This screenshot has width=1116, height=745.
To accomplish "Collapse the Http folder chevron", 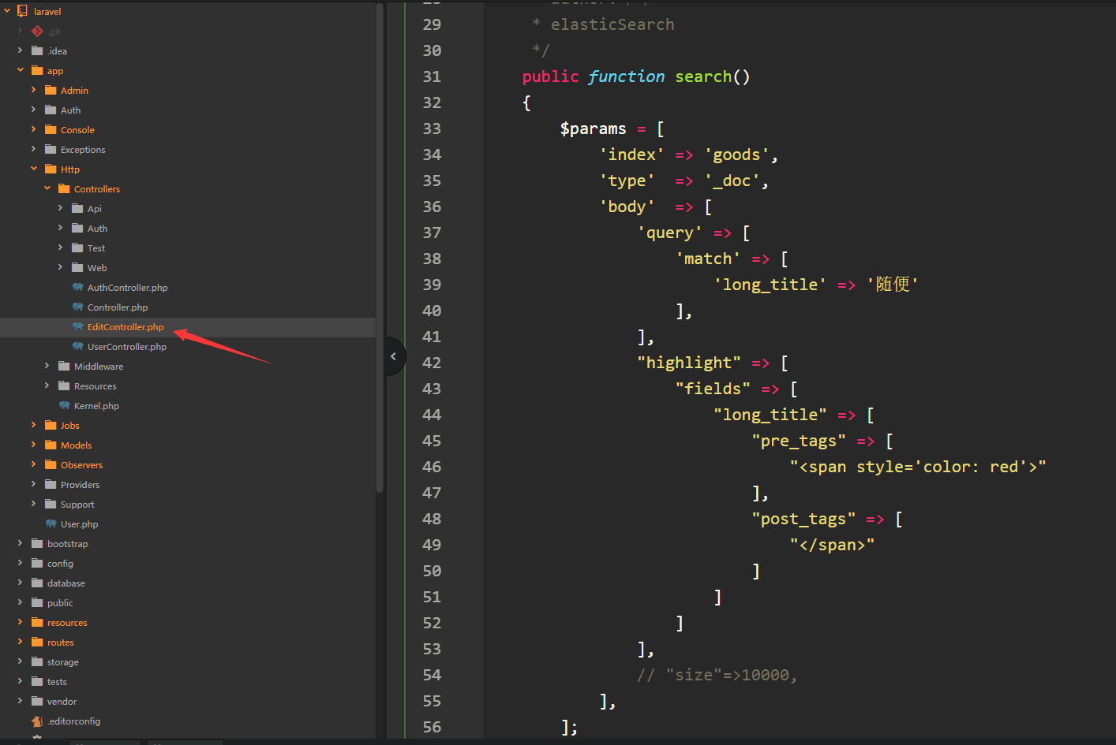I will [x=34, y=169].
